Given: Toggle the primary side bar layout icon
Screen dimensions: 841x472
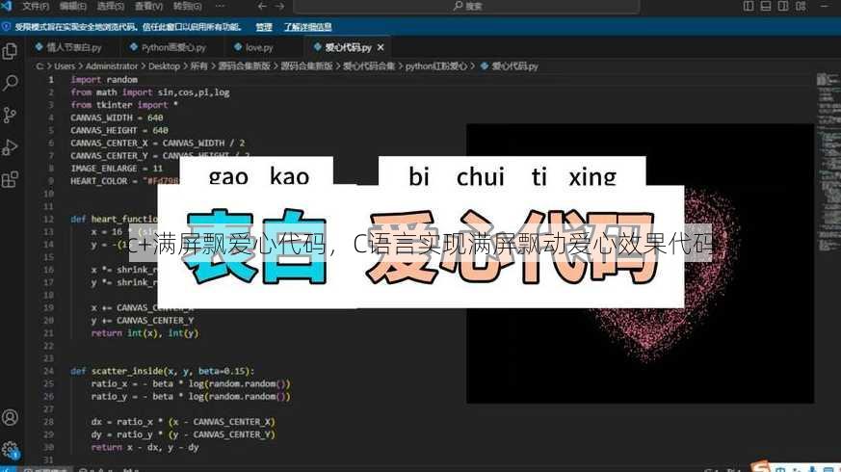Looking at the screenshot, I should click(x=749, y=6).
